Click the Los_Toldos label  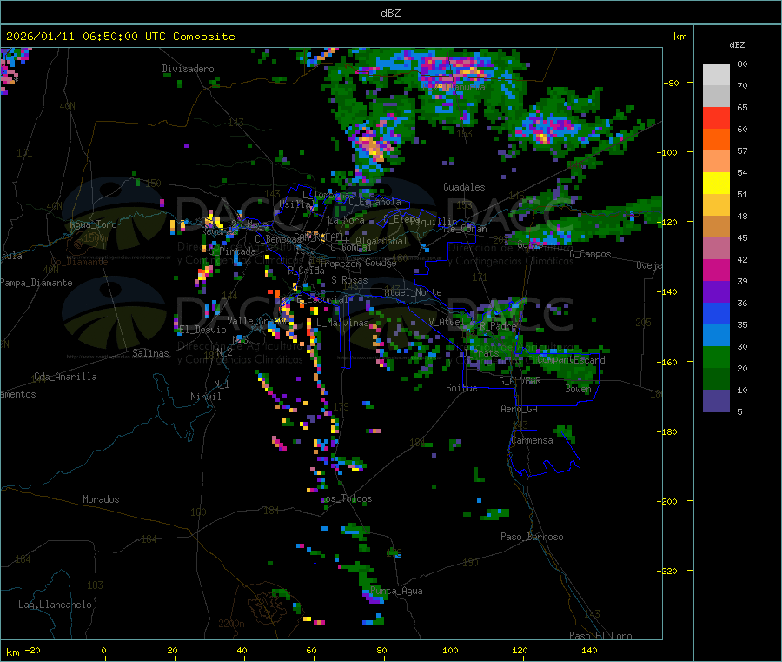[346, 498]
